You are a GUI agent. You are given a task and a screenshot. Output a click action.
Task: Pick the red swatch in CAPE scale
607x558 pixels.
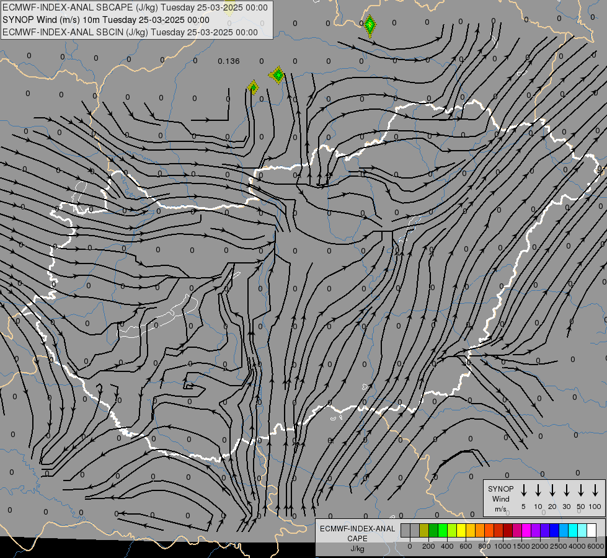pos(498,530)
